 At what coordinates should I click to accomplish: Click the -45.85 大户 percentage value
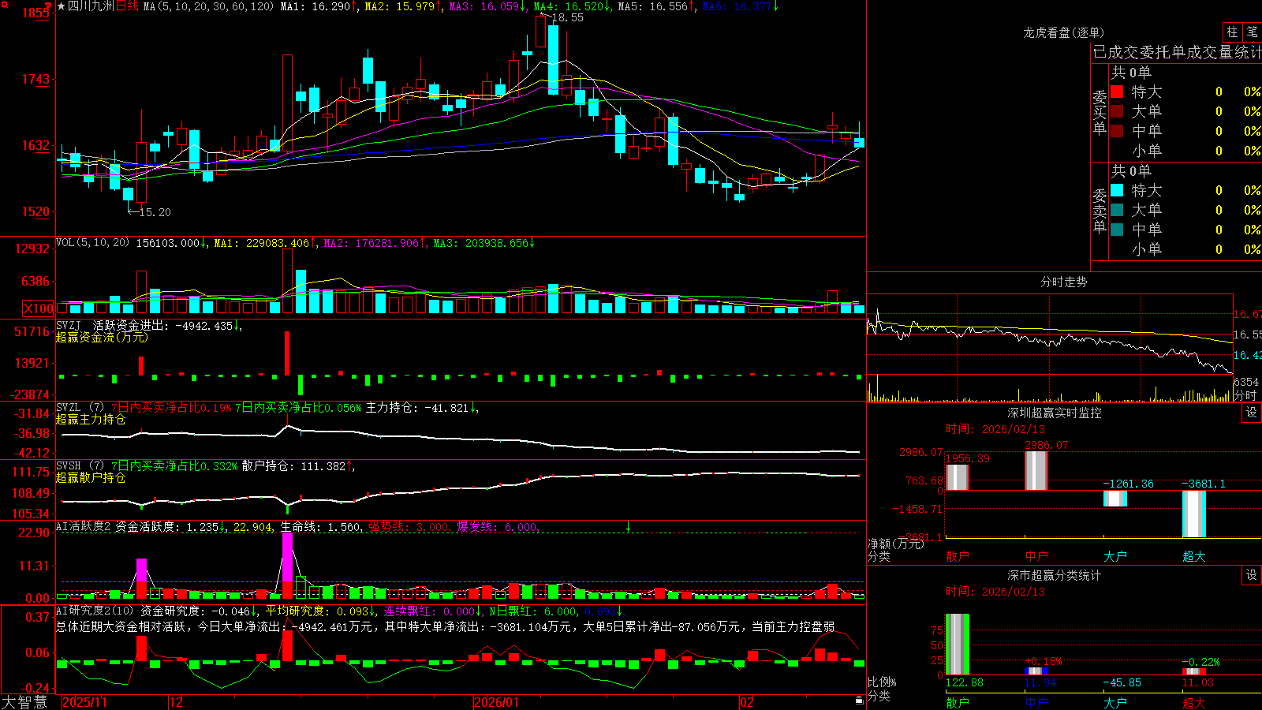[1122, 682]
